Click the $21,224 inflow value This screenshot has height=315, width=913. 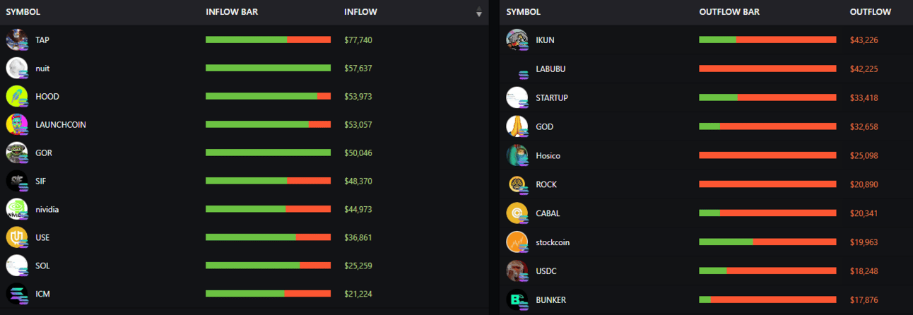click(358, 294)
